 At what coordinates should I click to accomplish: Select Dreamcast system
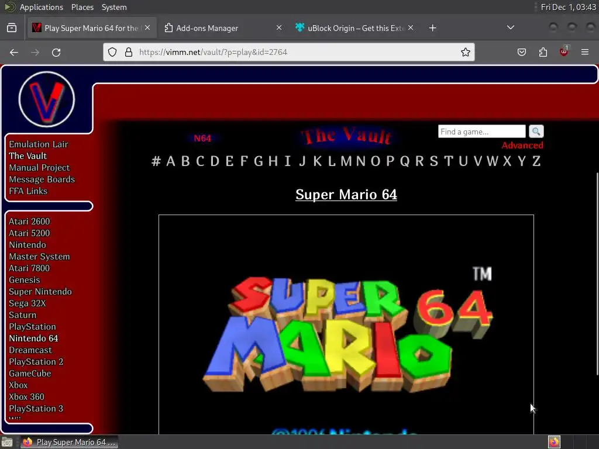click(x=30, y=350)
